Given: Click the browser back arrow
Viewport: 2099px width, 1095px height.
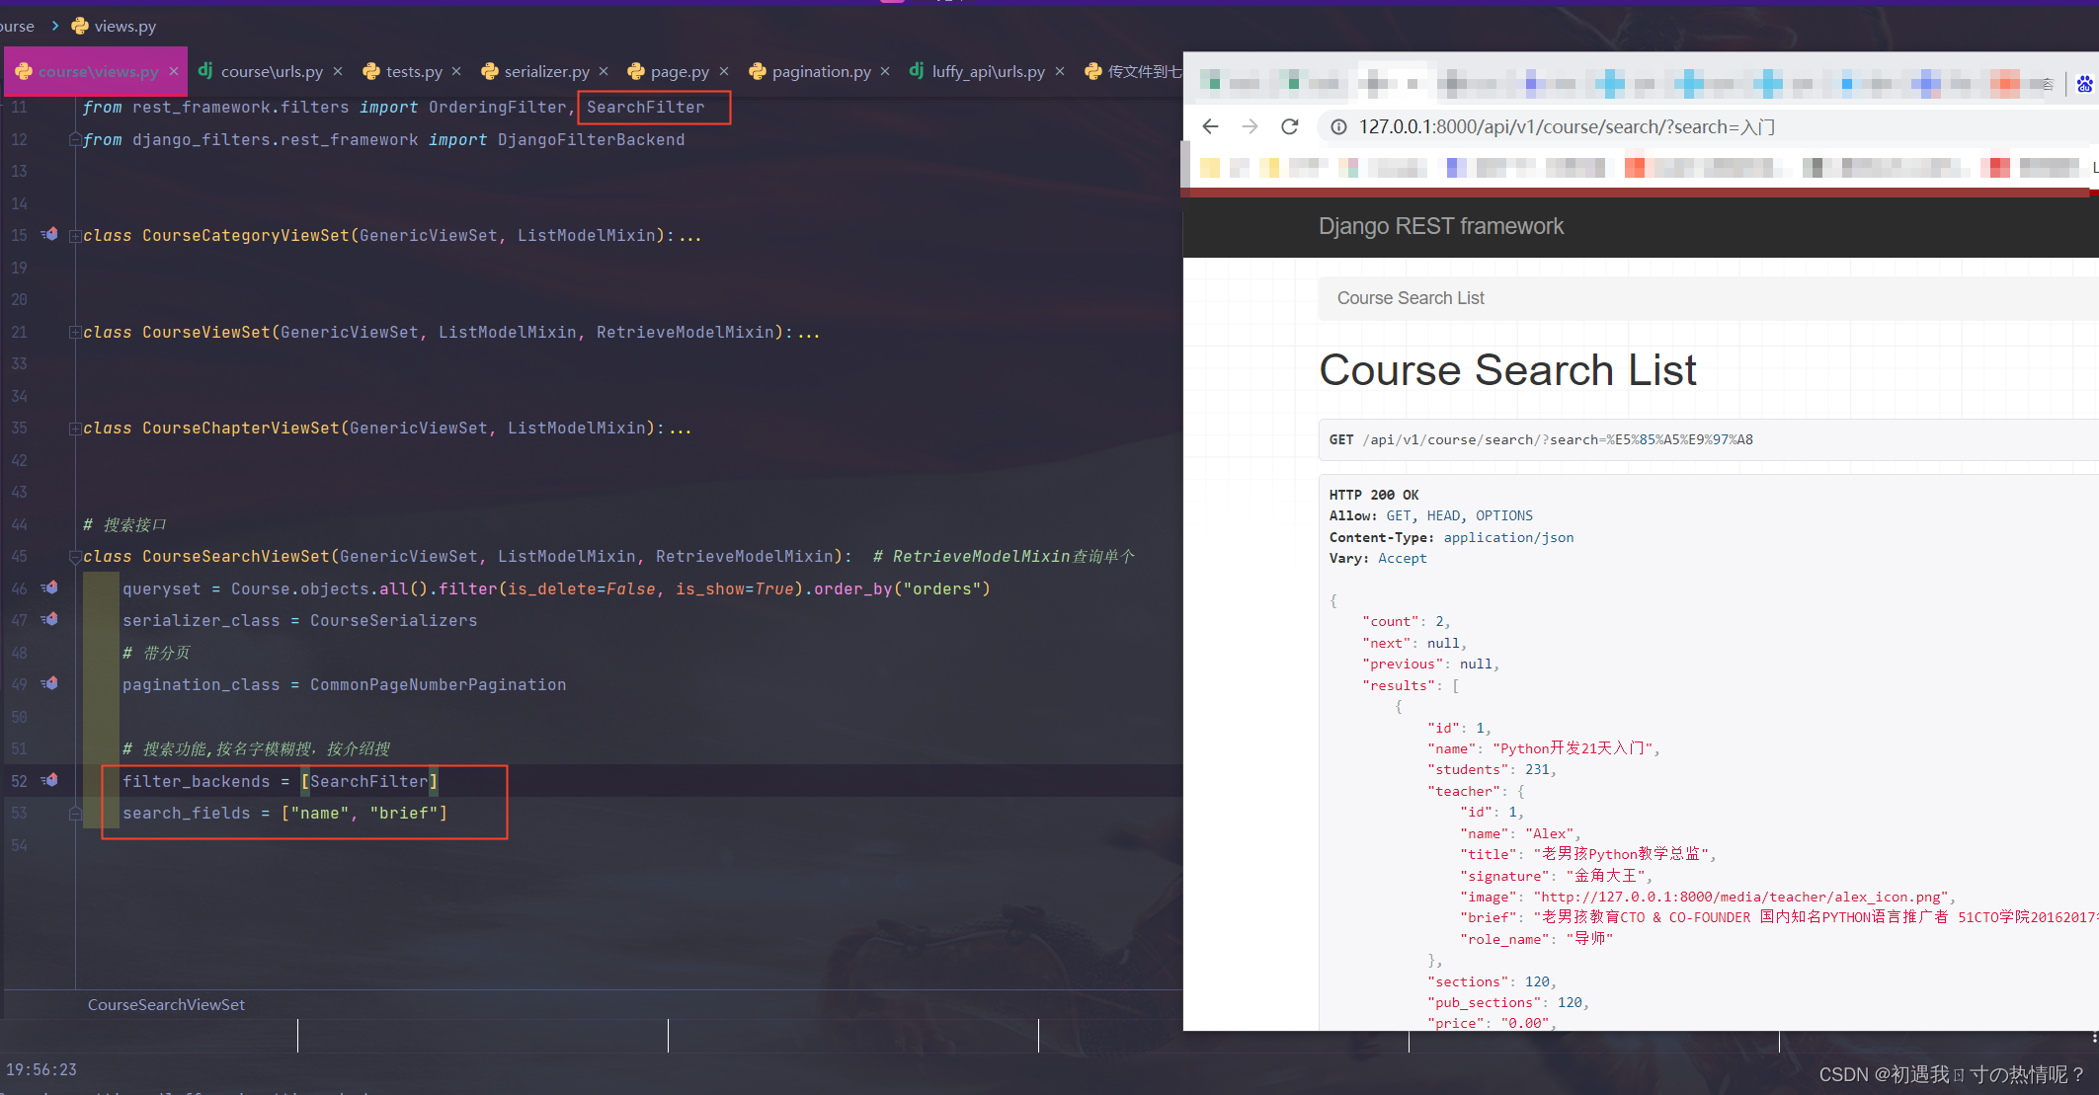Looking at the screenshot, I should (x=1210, y=126).
